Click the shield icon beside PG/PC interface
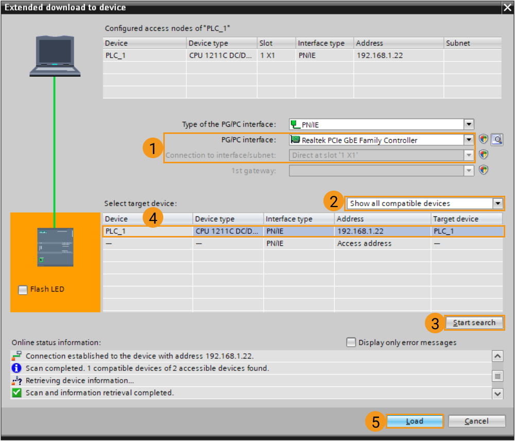Image resolution: width=515 pixels, height=441 pixels. (x=483, y=139)
